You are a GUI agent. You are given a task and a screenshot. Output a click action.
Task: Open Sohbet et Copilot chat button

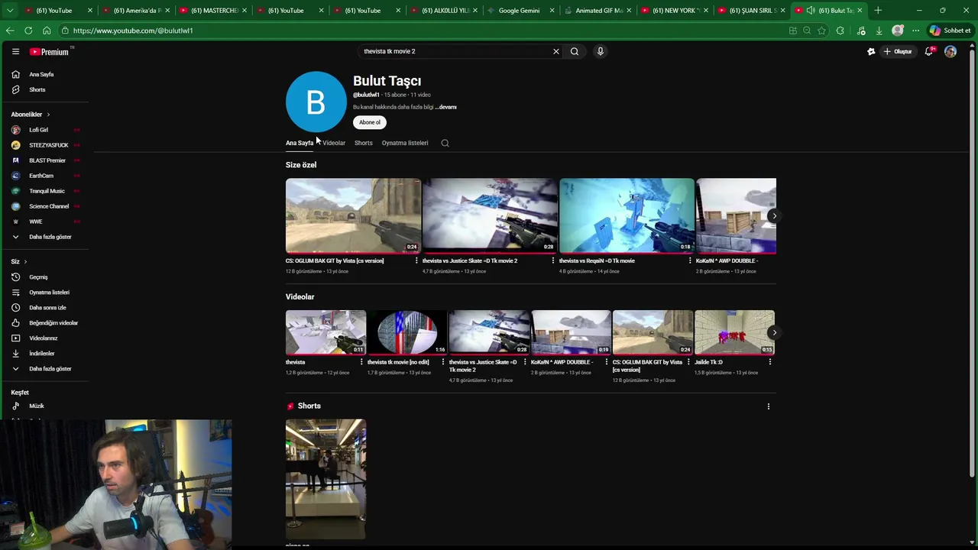pos(950,31)
